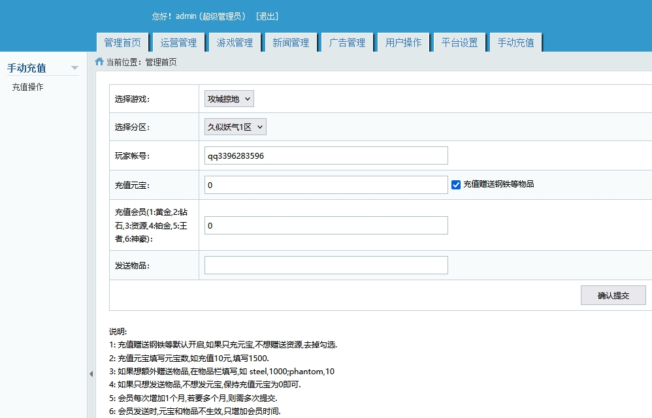Toggle the 充值赠送钢铁等物品 checkbox
652x418 pixels.
click(456, 185)
